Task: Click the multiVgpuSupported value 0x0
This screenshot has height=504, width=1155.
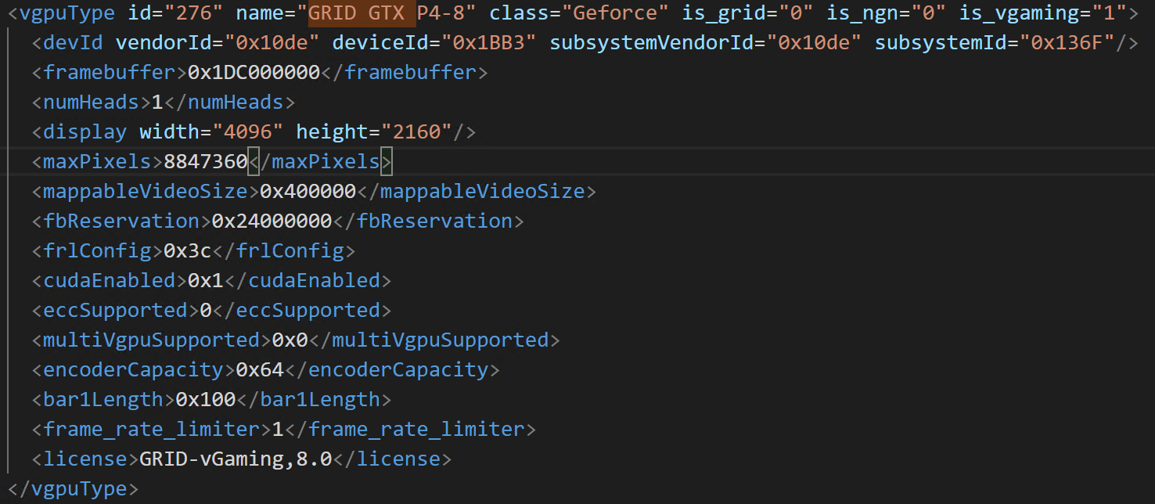Action: point(290,340)
